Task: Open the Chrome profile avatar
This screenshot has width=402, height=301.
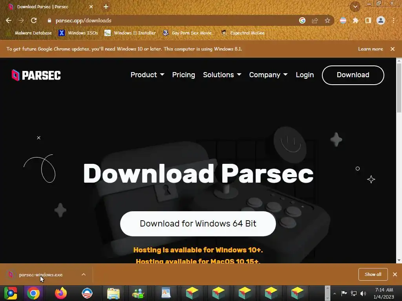Action: click(381, 20)
